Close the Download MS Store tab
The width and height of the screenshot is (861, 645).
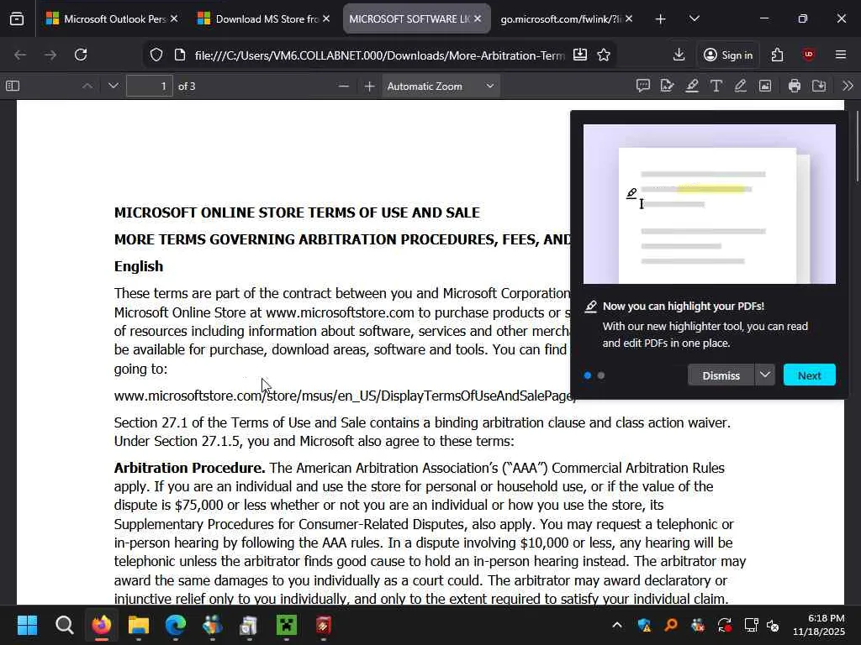[326, 18]
